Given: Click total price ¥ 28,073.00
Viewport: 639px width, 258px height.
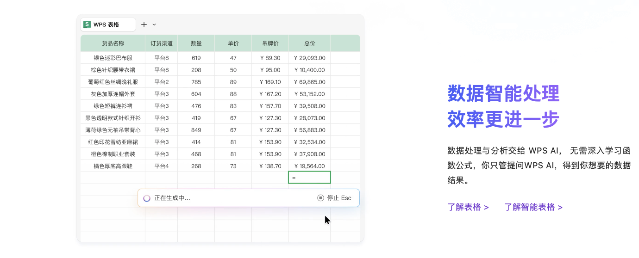Looking at the screenshot, I should click(310, 118).
